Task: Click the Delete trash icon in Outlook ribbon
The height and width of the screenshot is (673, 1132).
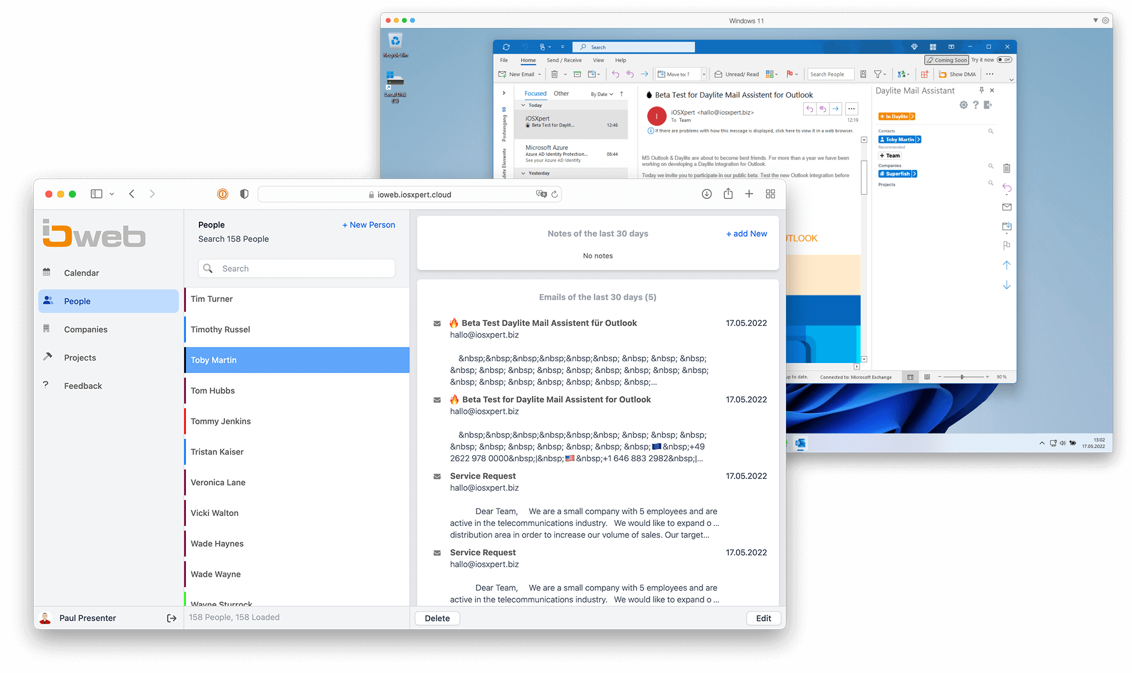Action: pos(554,74)
